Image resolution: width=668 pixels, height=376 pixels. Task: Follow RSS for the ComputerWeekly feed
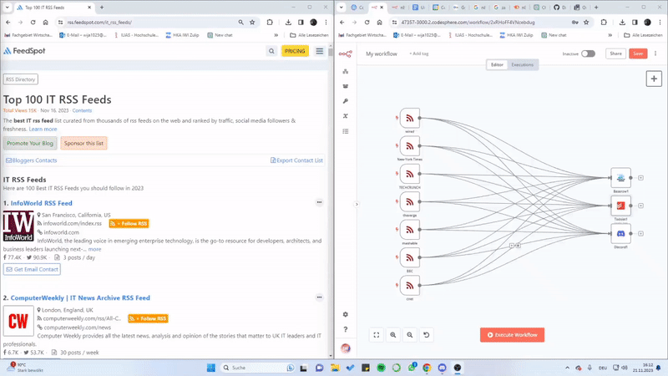pyautogui.click(x=149, y=318)
